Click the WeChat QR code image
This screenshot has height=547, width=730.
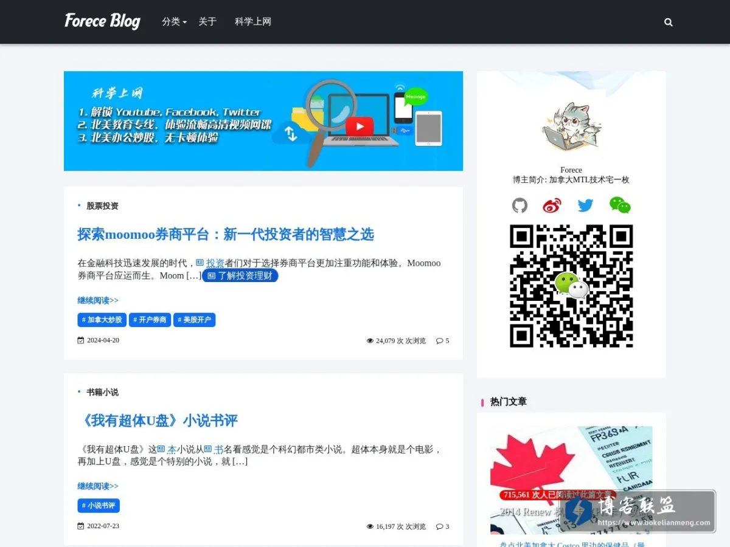[571, 286]
